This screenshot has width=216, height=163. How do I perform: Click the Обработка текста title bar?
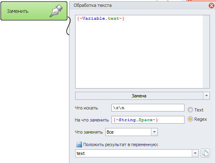[139, 5]
